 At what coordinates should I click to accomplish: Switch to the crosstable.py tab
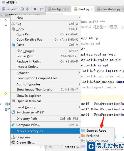[x=109, y=9]
